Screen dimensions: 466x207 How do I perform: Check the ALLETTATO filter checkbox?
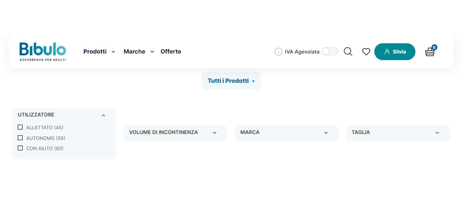tap(20, 127)
